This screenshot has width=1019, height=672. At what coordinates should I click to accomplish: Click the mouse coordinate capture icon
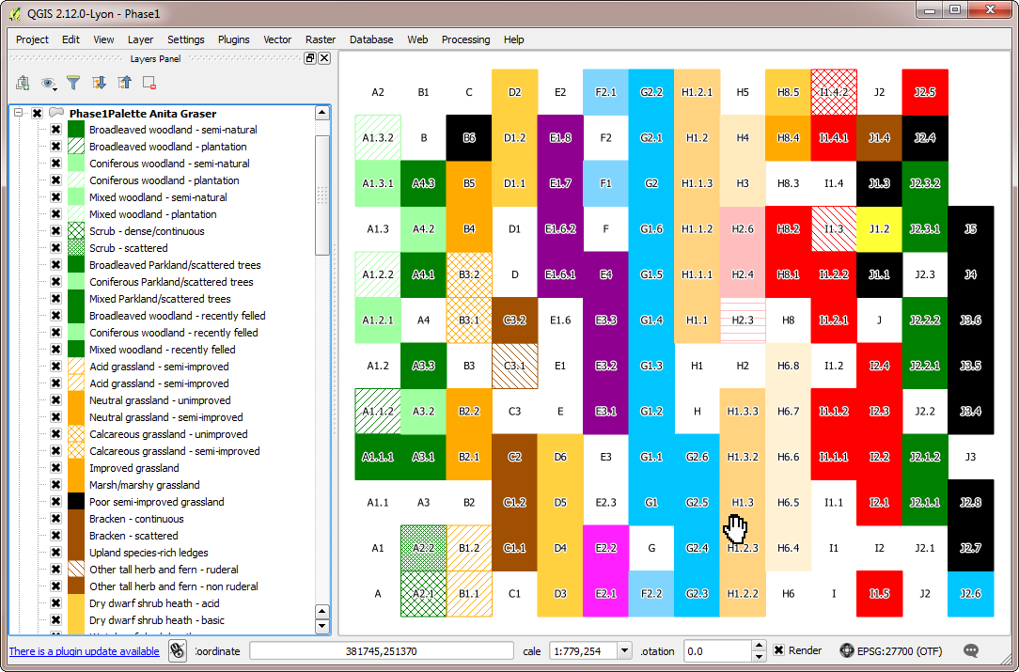(x=178, y=650)
